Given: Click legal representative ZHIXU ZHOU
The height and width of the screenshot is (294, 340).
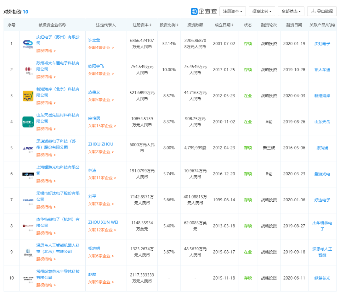Looking at the screenshot, I should [101, 144].
